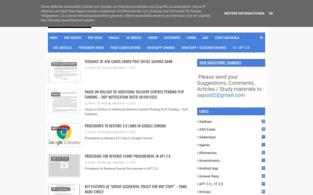The width and height of the screenshot is (313, 195).
Task: Open the Amendments label
Action: click(x=209, y=161)
